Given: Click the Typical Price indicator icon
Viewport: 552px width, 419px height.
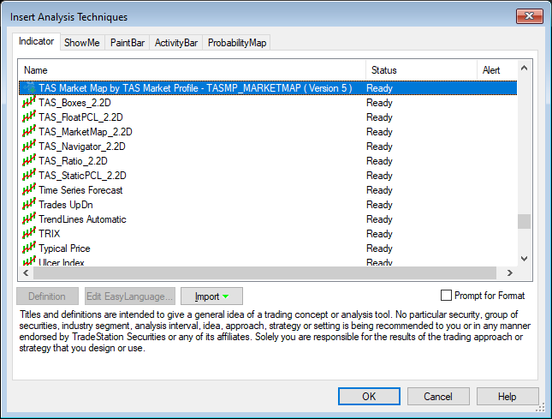Looking at the screenshot, I should (x=29, y=248).
